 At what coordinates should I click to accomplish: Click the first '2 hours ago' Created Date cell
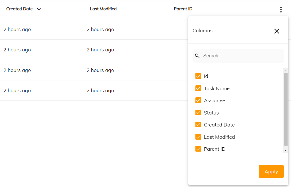(x=17, y=29)
